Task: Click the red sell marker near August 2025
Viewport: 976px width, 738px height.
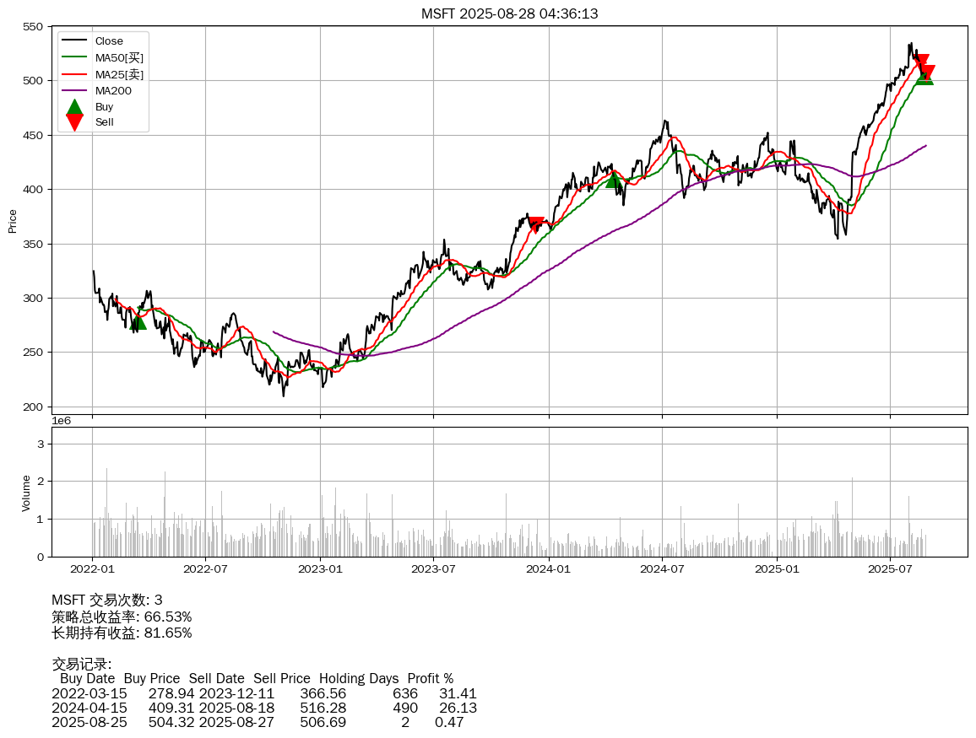Action: [921, 62]
